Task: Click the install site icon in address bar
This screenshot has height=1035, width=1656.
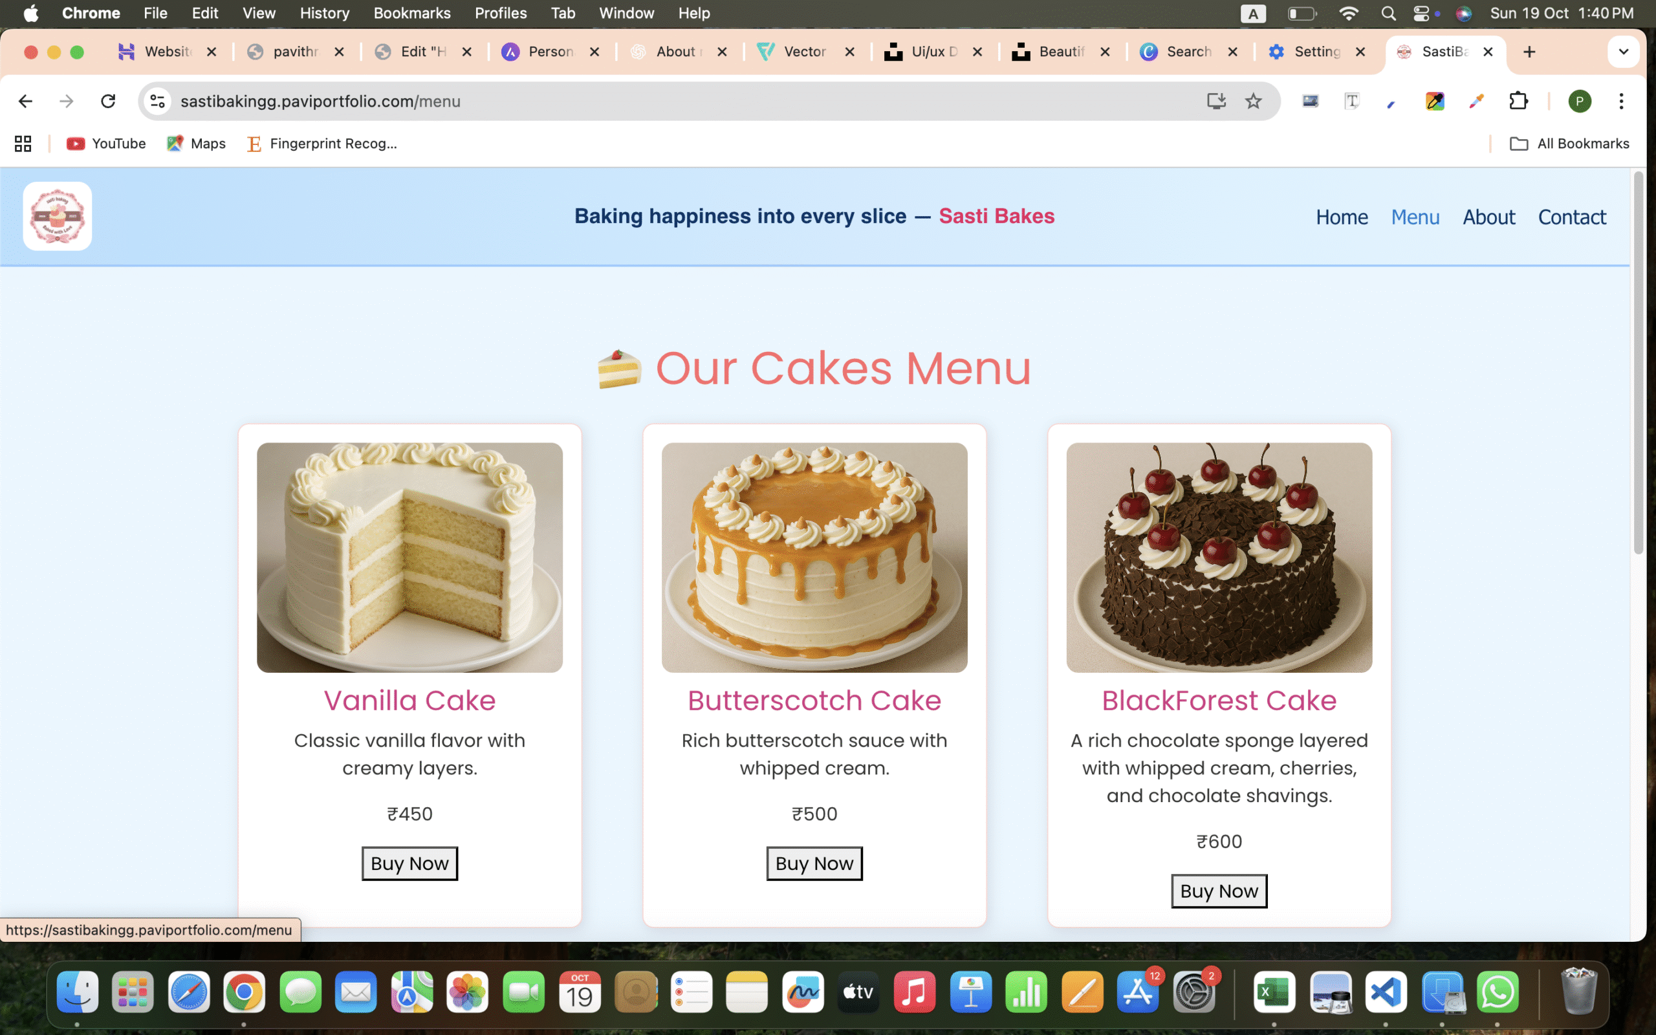Action: [x=1217, y=101]
